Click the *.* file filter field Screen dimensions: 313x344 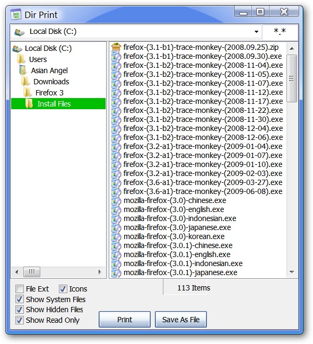[x=280, y=32]
